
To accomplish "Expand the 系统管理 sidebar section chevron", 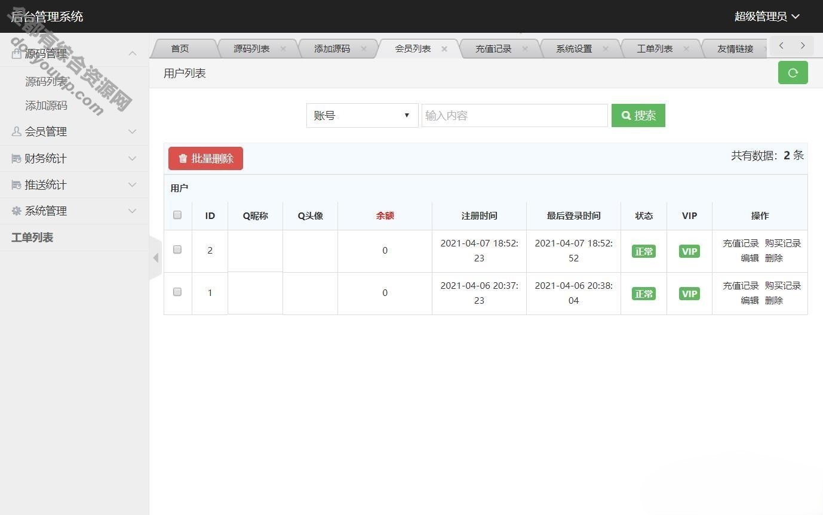I will [133, 211].
